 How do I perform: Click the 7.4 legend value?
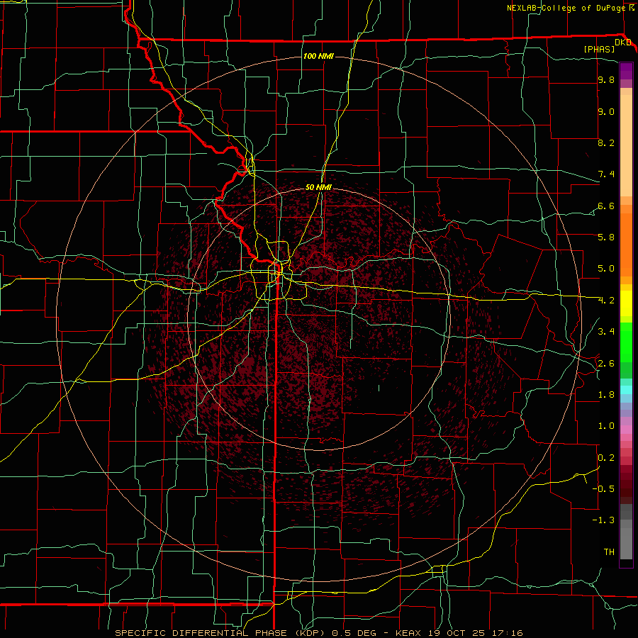click(x=606, y=174)
